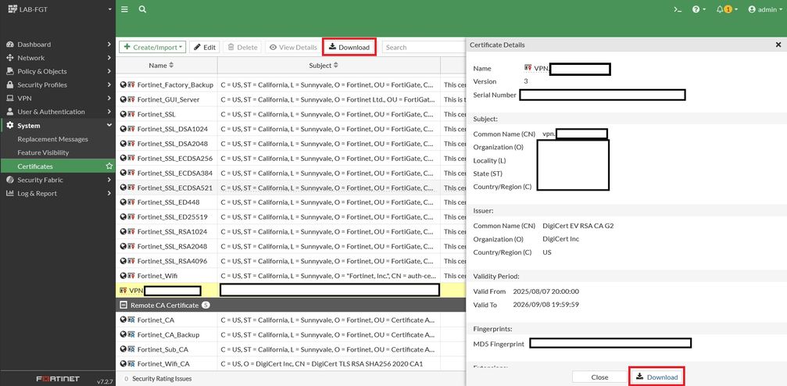Select the highlighted VPN certificate row
Image resolution: width=787 pixels, height=386 pixels.
click(291, 290)
